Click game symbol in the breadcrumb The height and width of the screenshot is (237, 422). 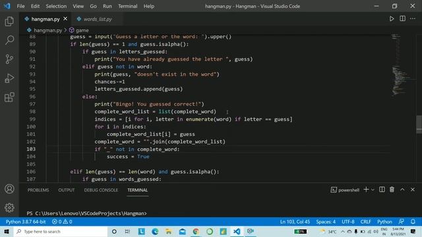82,30
